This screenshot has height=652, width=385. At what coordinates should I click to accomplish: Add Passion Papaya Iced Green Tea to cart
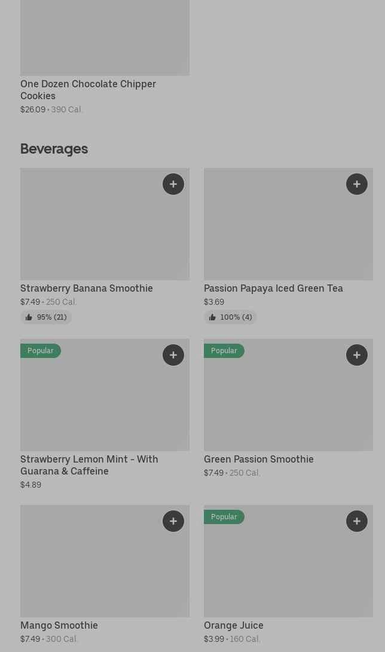(357, 184)
